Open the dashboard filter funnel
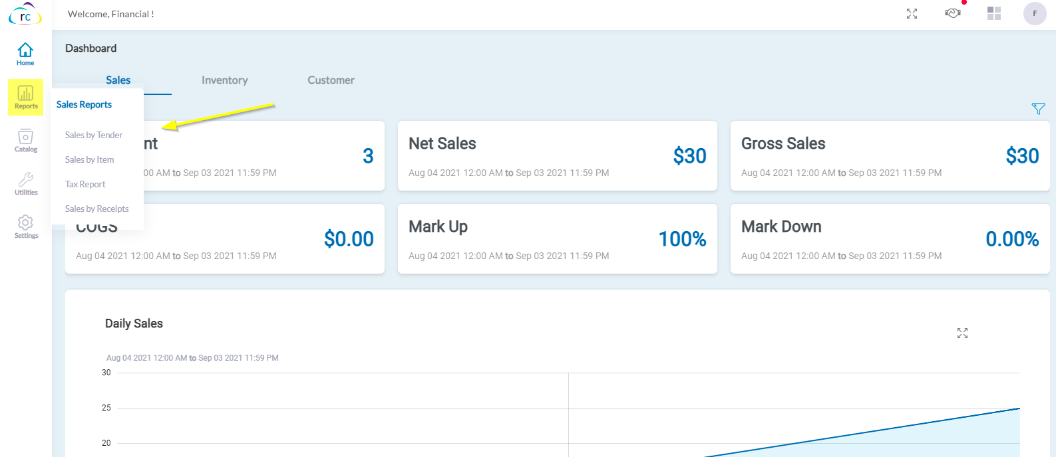Viewport: 1056px width, 457px height. tap(1038, 109)
